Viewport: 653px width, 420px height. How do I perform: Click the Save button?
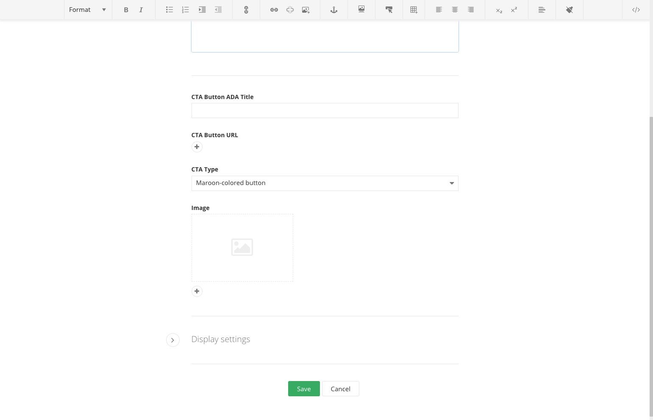[x=304, y=389]
